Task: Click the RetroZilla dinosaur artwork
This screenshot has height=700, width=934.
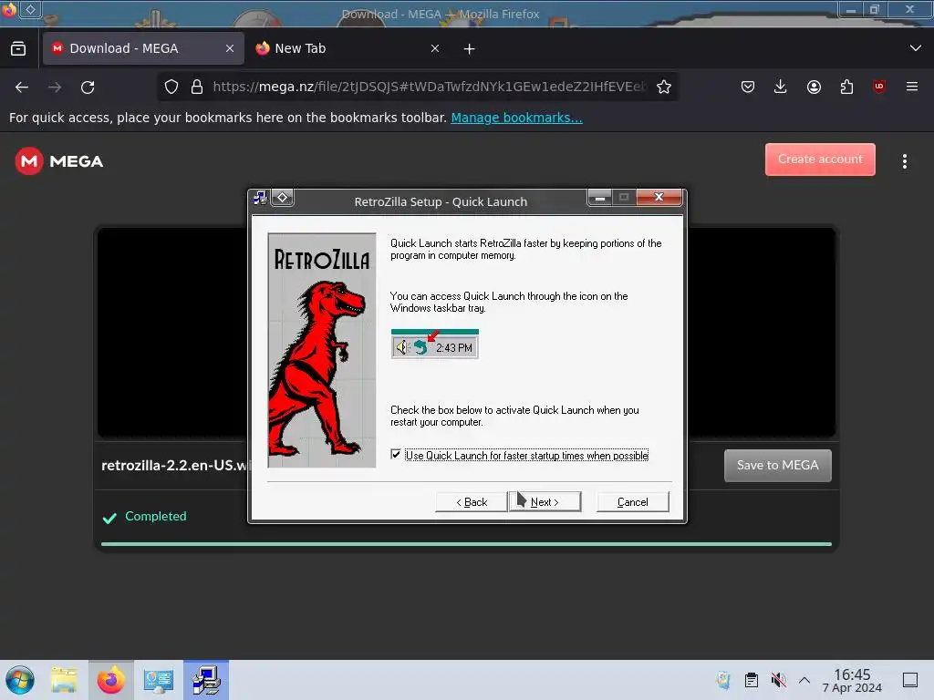Action: pyautogui.click(x=322, y=350)
